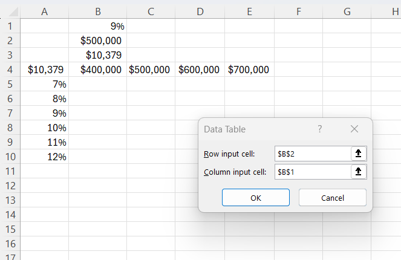The image size is (401, 260).
Task: Select column E header
Action: [249, 11]
